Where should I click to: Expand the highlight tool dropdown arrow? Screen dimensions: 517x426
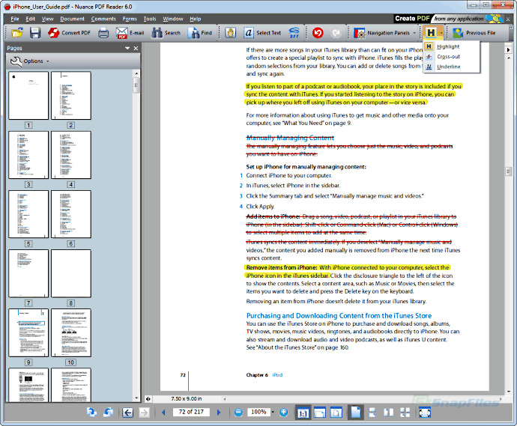(441, 33)
